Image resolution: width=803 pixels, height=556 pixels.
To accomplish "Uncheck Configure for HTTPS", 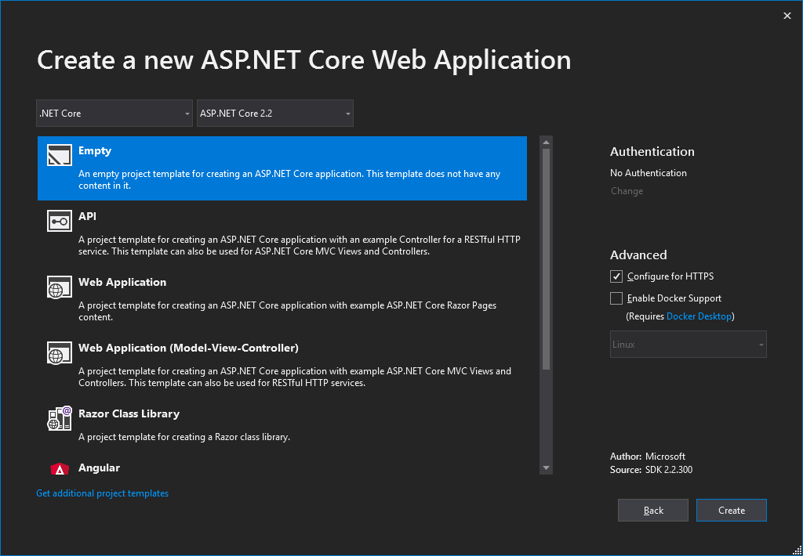I will tap(616, 276).
